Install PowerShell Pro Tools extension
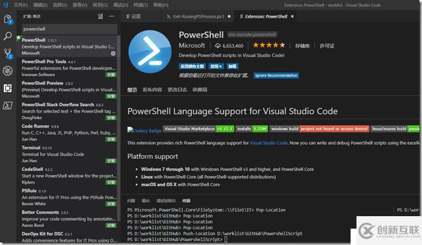Screen dimensions: 422x245 [x=111, y=75]
